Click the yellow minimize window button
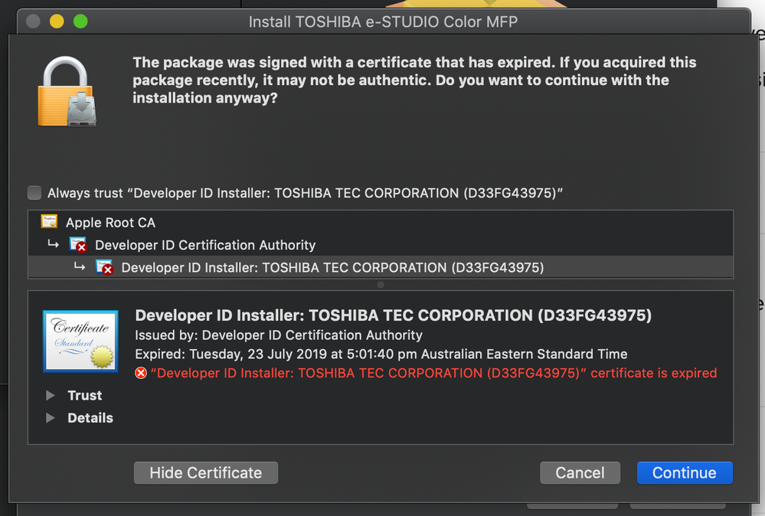765x516 pixels. [57, 21]
